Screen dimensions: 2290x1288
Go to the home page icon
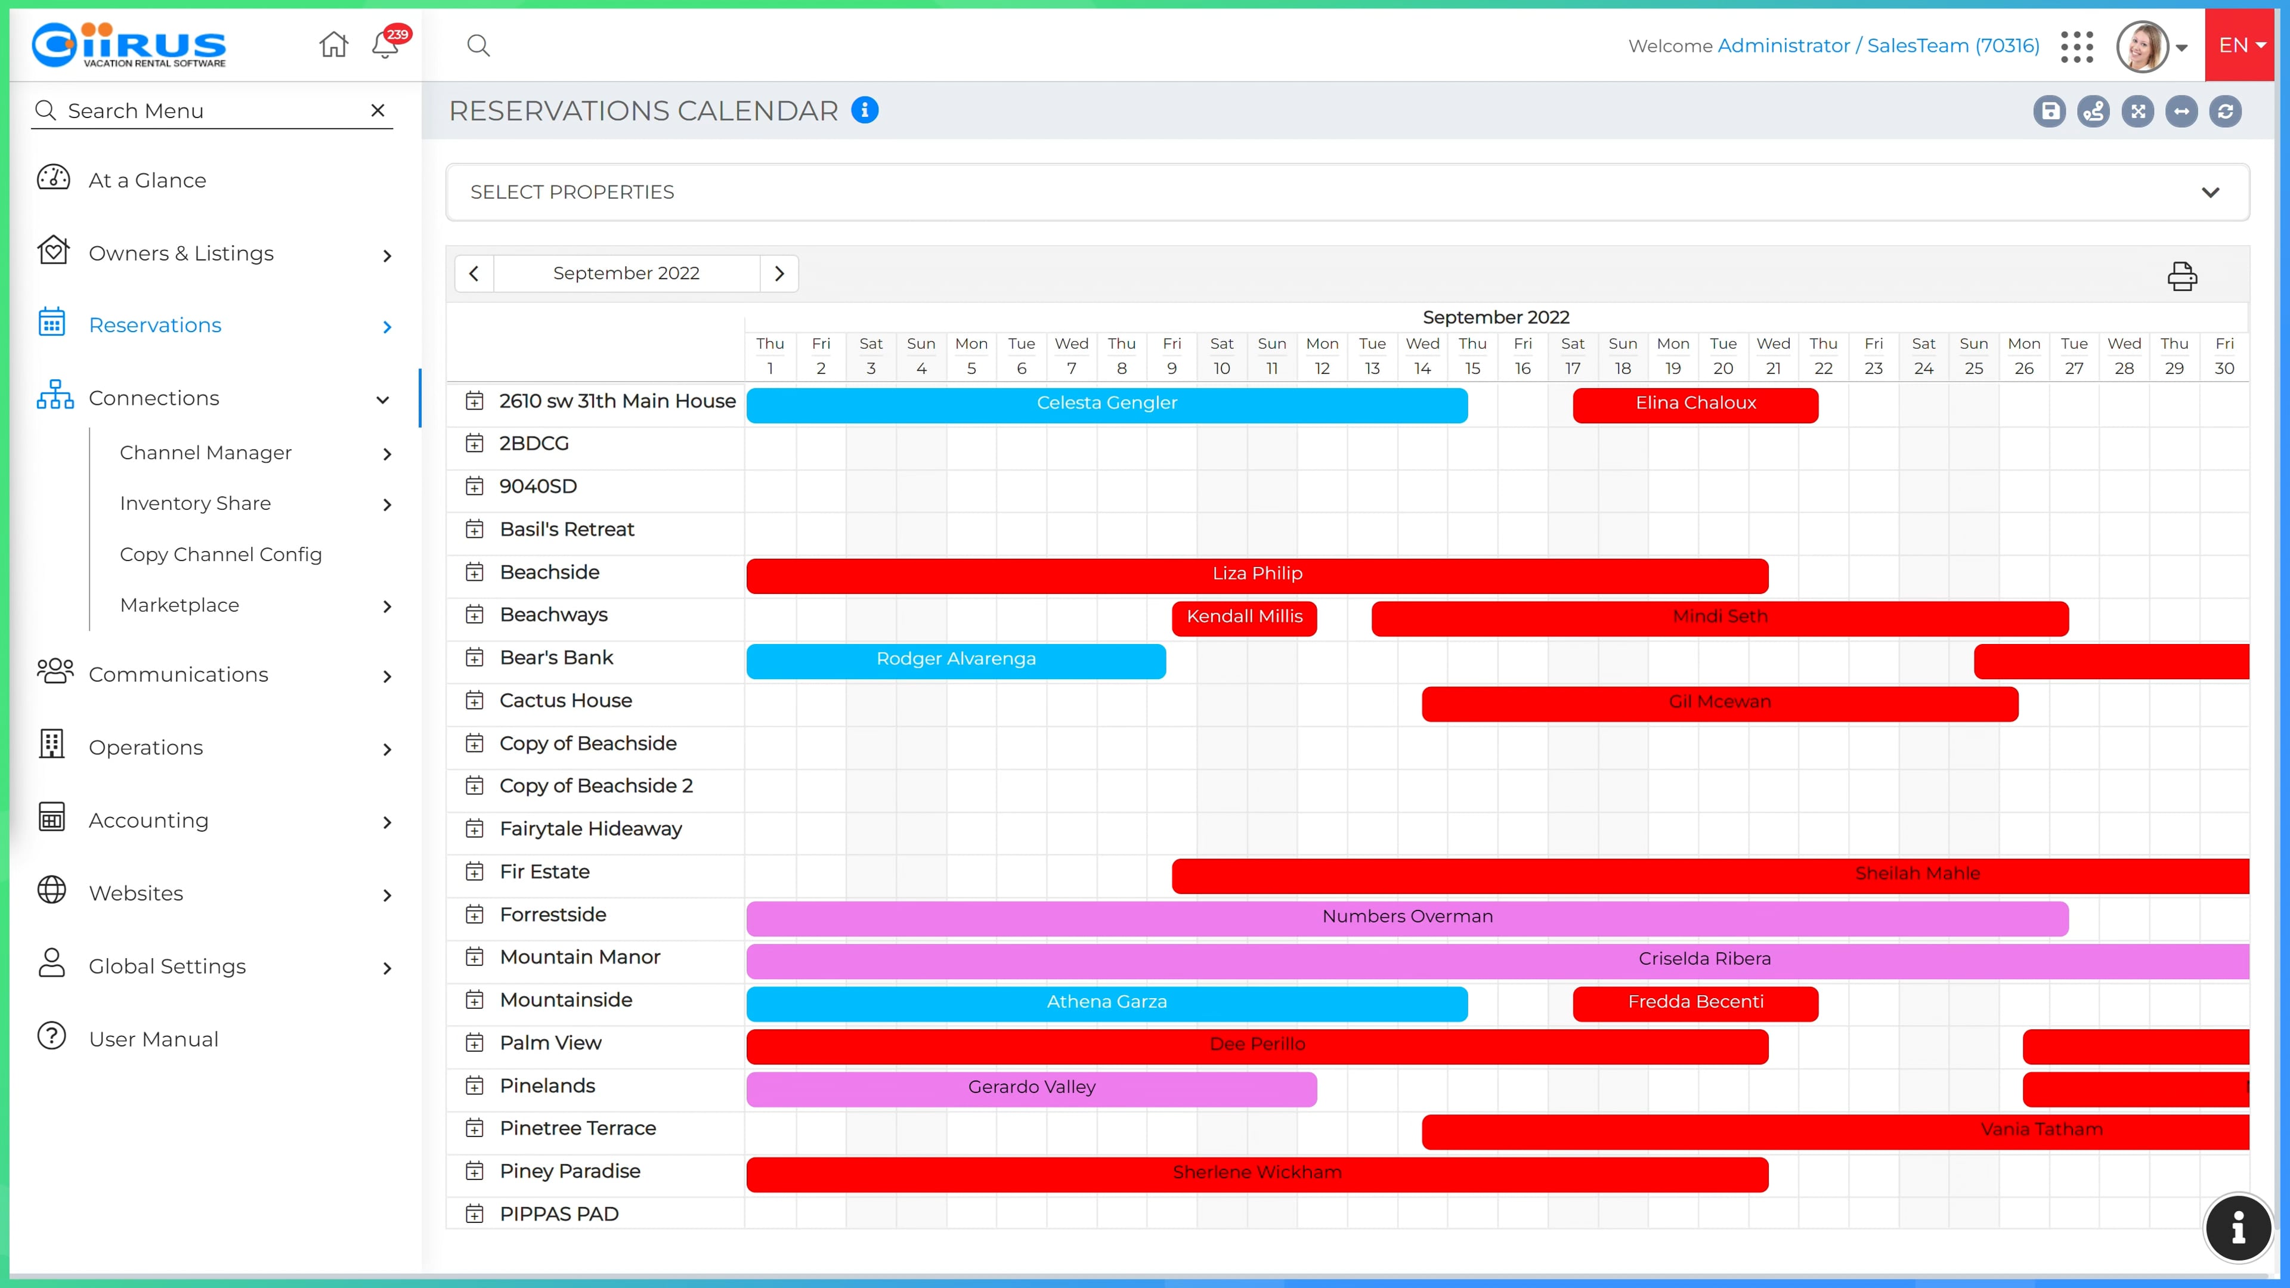[x=333, y=45]
